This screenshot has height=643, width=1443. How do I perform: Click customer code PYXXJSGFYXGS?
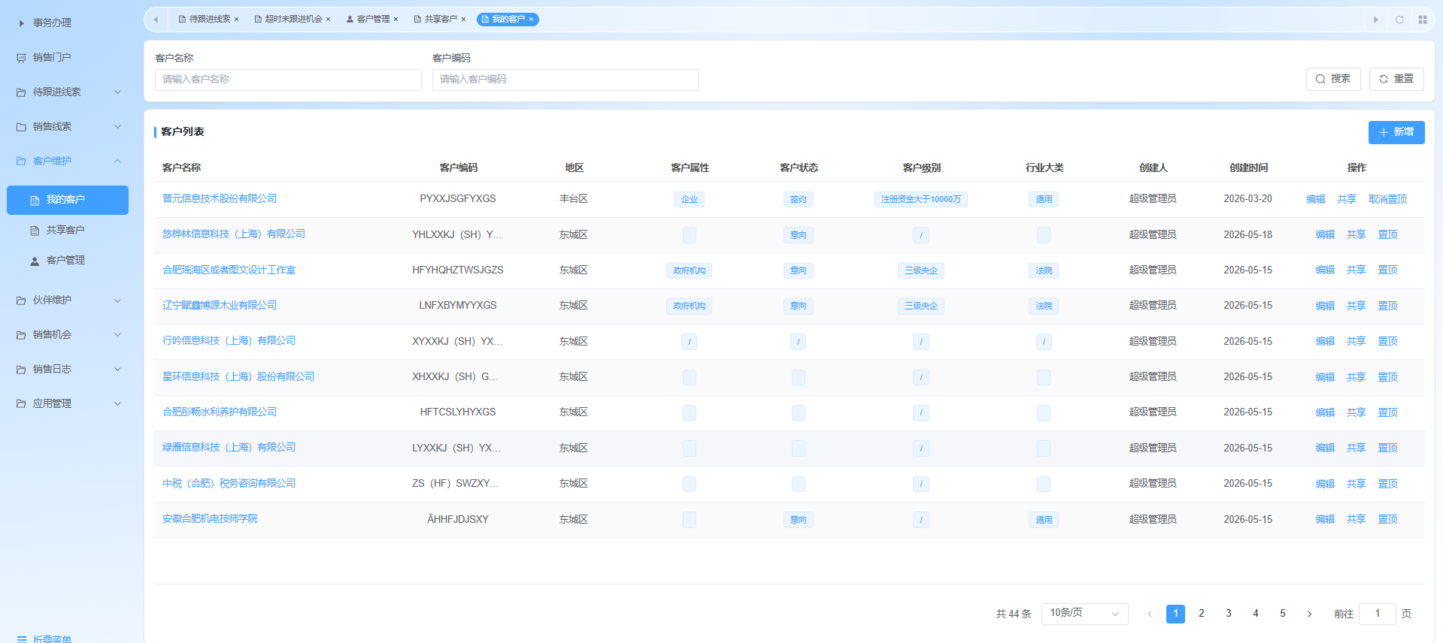tap(458, 199)
